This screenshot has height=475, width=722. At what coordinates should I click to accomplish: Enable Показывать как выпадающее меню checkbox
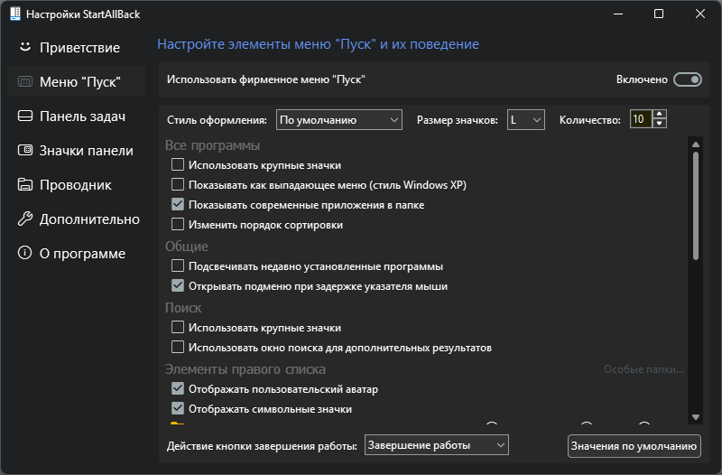[178, 185]
